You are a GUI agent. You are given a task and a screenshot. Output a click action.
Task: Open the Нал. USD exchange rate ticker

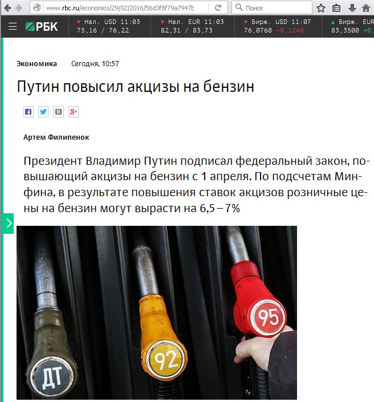point(109,26)
